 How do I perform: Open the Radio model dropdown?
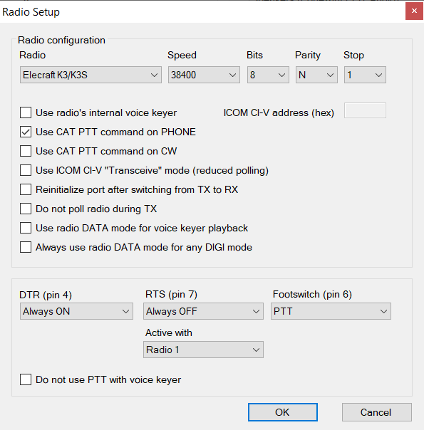91,75
